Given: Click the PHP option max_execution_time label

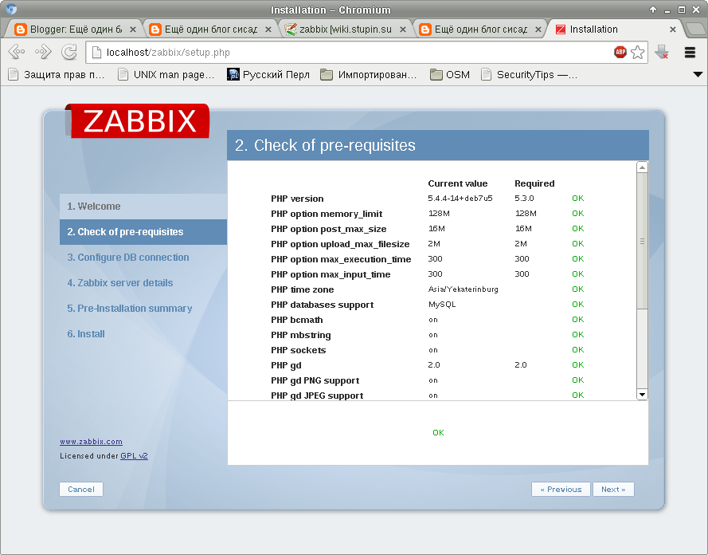Looking at the screenshot, I should 341,259.
